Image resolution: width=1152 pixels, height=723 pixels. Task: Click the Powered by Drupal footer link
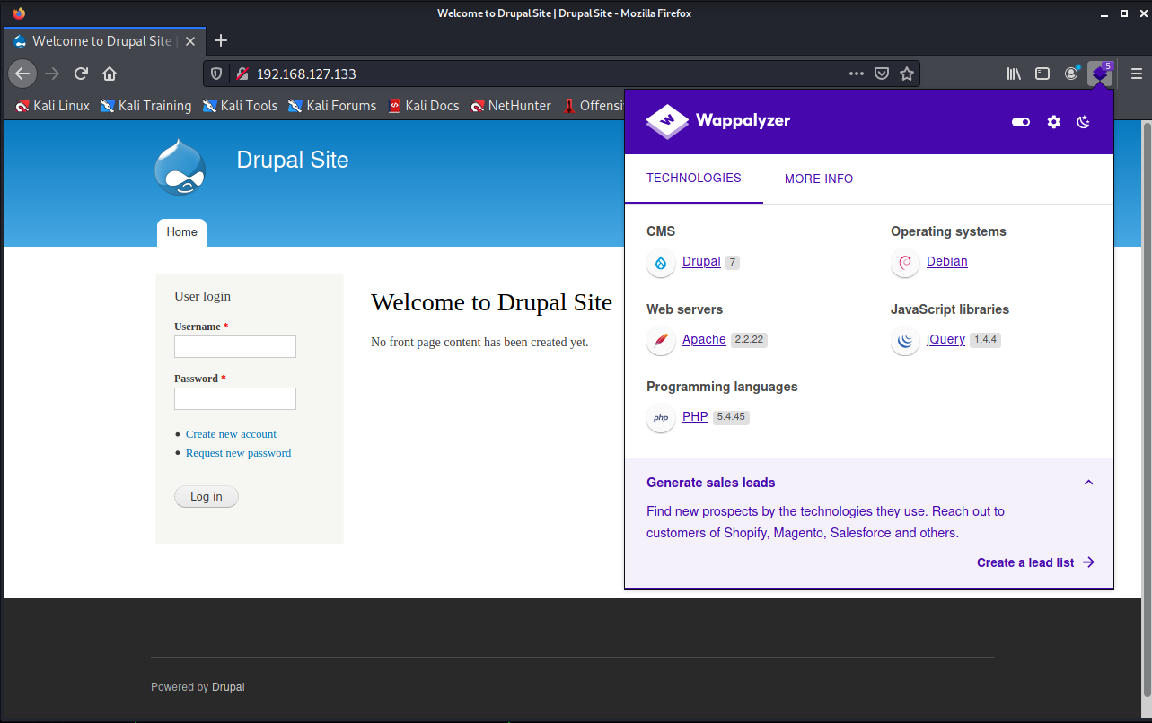tap(228, 687)
